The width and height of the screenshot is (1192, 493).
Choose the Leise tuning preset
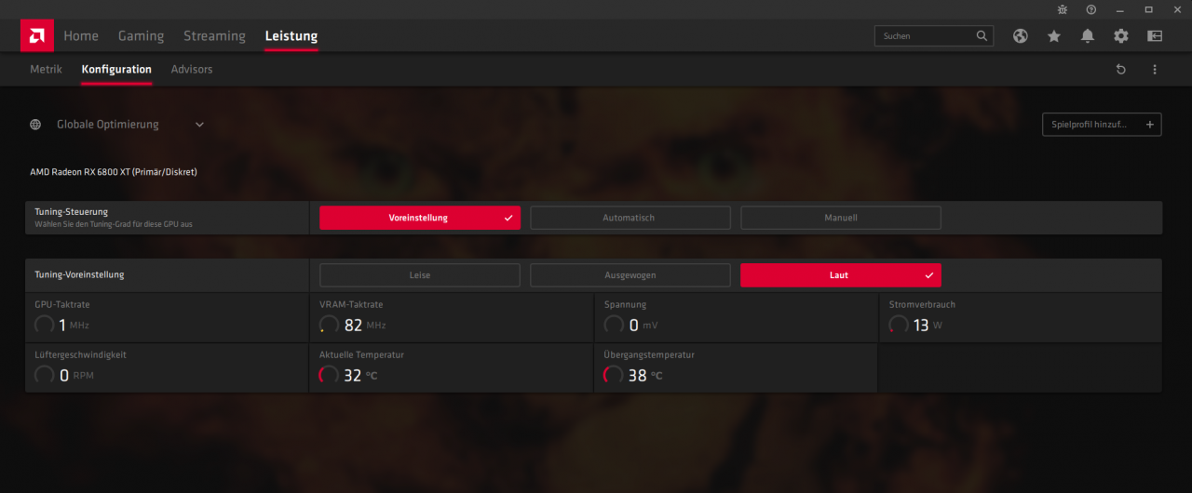(420, 275)
